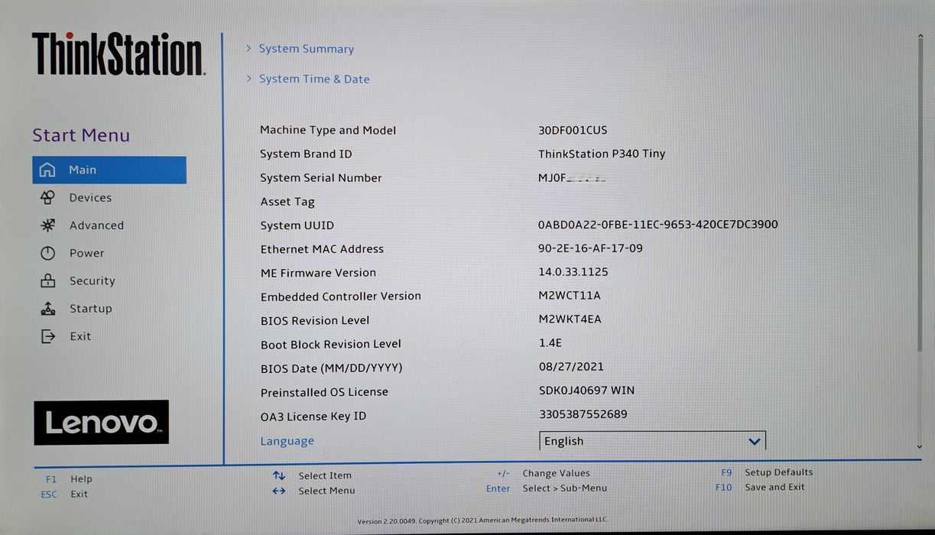The width and height of the screenshot is (935, 535).
Task: Click the boot block value 1.4E
Action: [x=550, y=343]
